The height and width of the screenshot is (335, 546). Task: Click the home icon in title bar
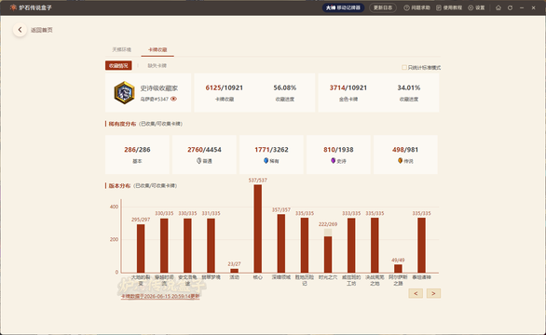(x=498, y=7)
